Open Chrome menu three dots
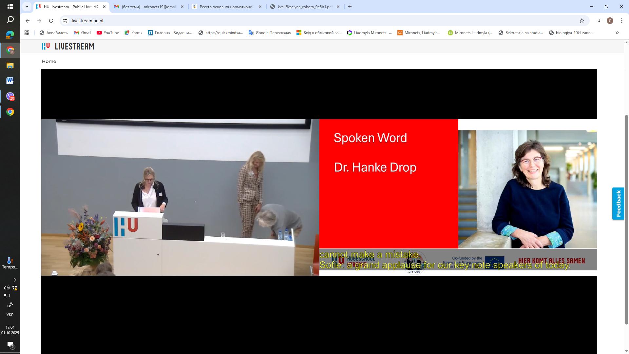The width and height of the screenshot is (629, 354). (x=621, y=21)
